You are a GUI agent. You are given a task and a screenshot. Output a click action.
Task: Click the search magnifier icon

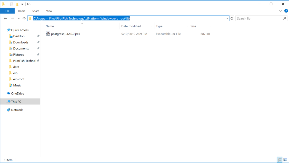click(x=284, y=18)
